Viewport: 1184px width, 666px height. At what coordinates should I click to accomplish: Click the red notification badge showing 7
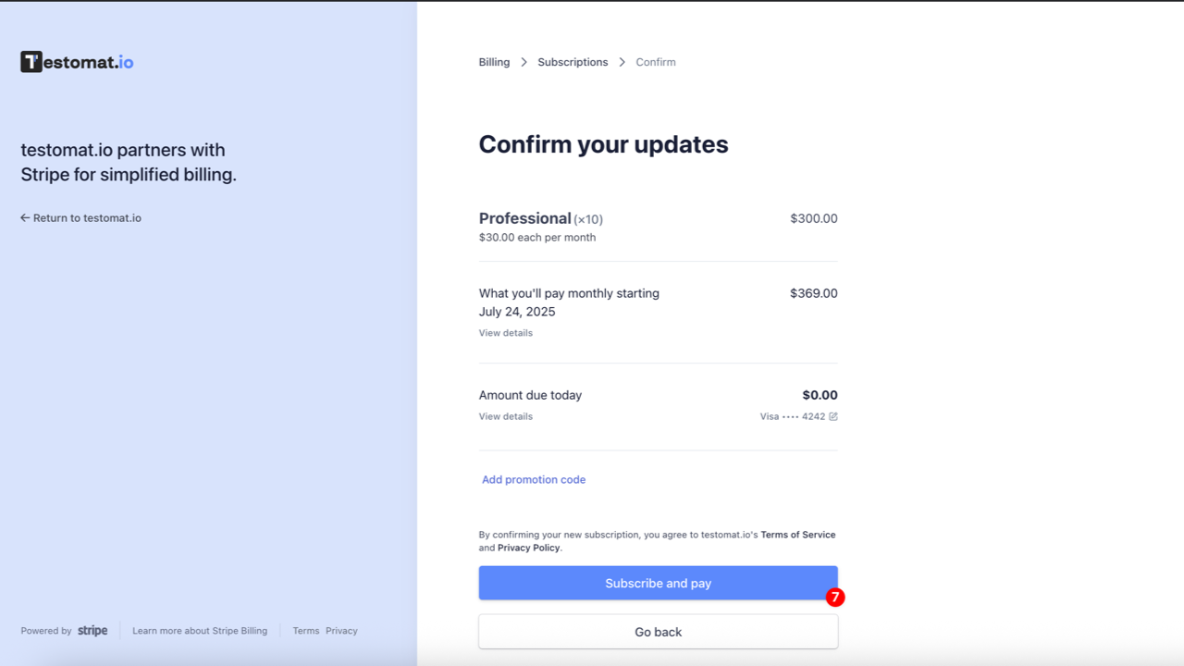(x=834, y=598)
